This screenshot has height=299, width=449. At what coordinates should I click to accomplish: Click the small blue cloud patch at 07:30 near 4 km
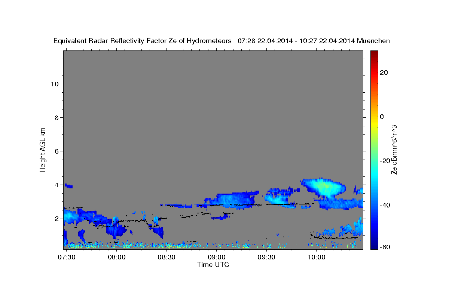click(68, 186)
